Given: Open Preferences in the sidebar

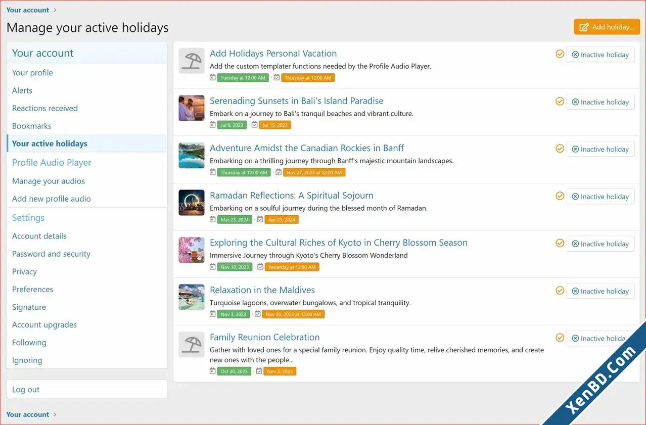Looking at the screenshot, I should coord(32,289).
